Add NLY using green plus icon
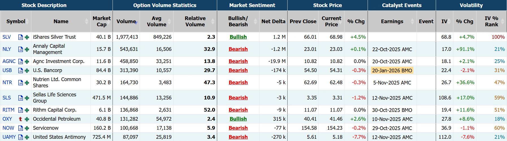507x141 pixels. coord(27,49)
